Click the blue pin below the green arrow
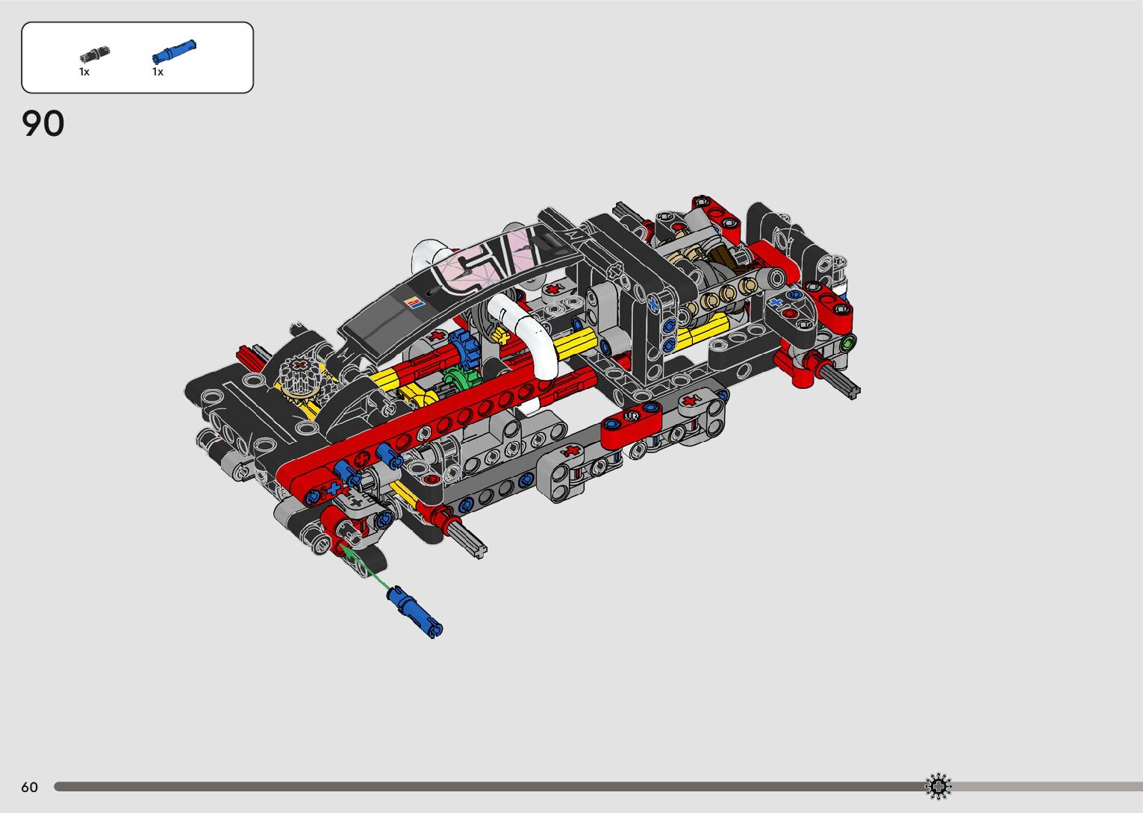 click(x=415, y=611)
